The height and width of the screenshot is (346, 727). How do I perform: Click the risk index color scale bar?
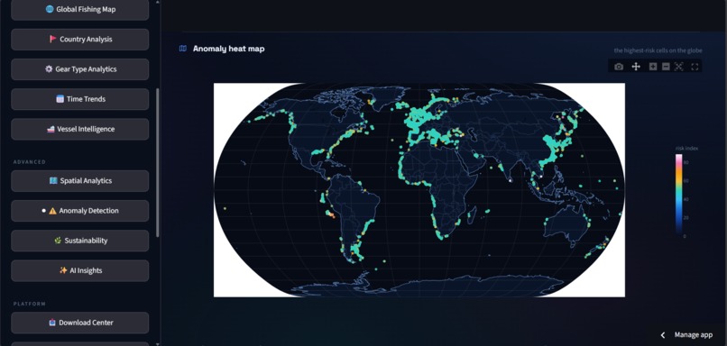[678, 195]
